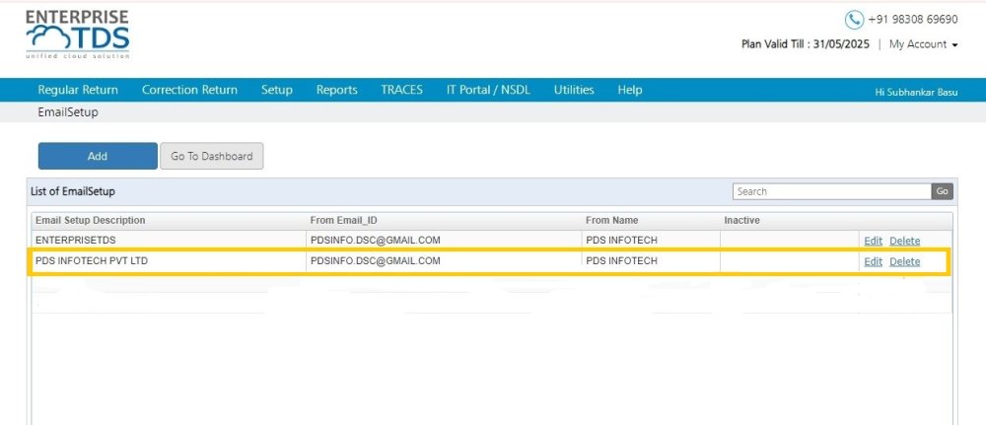Click the EmailSetup breadcrumb label

pyautogui.click(x=68, y=112)
